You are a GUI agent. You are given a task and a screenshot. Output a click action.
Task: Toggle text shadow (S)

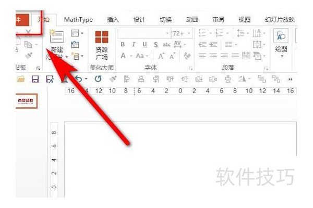coord(155,45)
